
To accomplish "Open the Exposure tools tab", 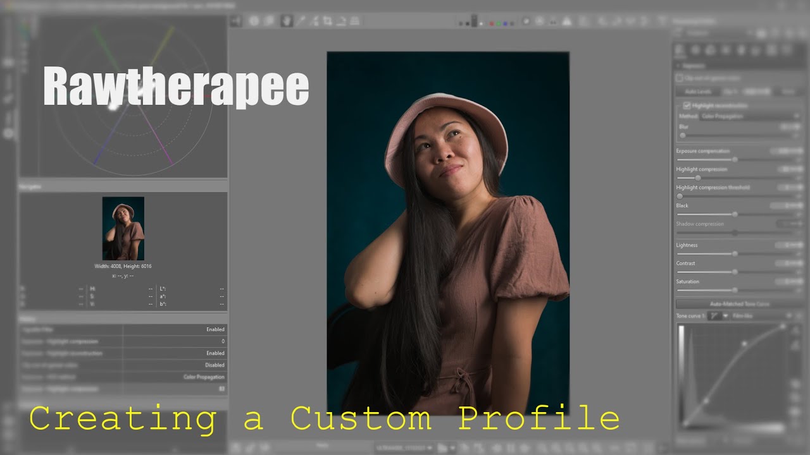I will [x=680, y=49].
